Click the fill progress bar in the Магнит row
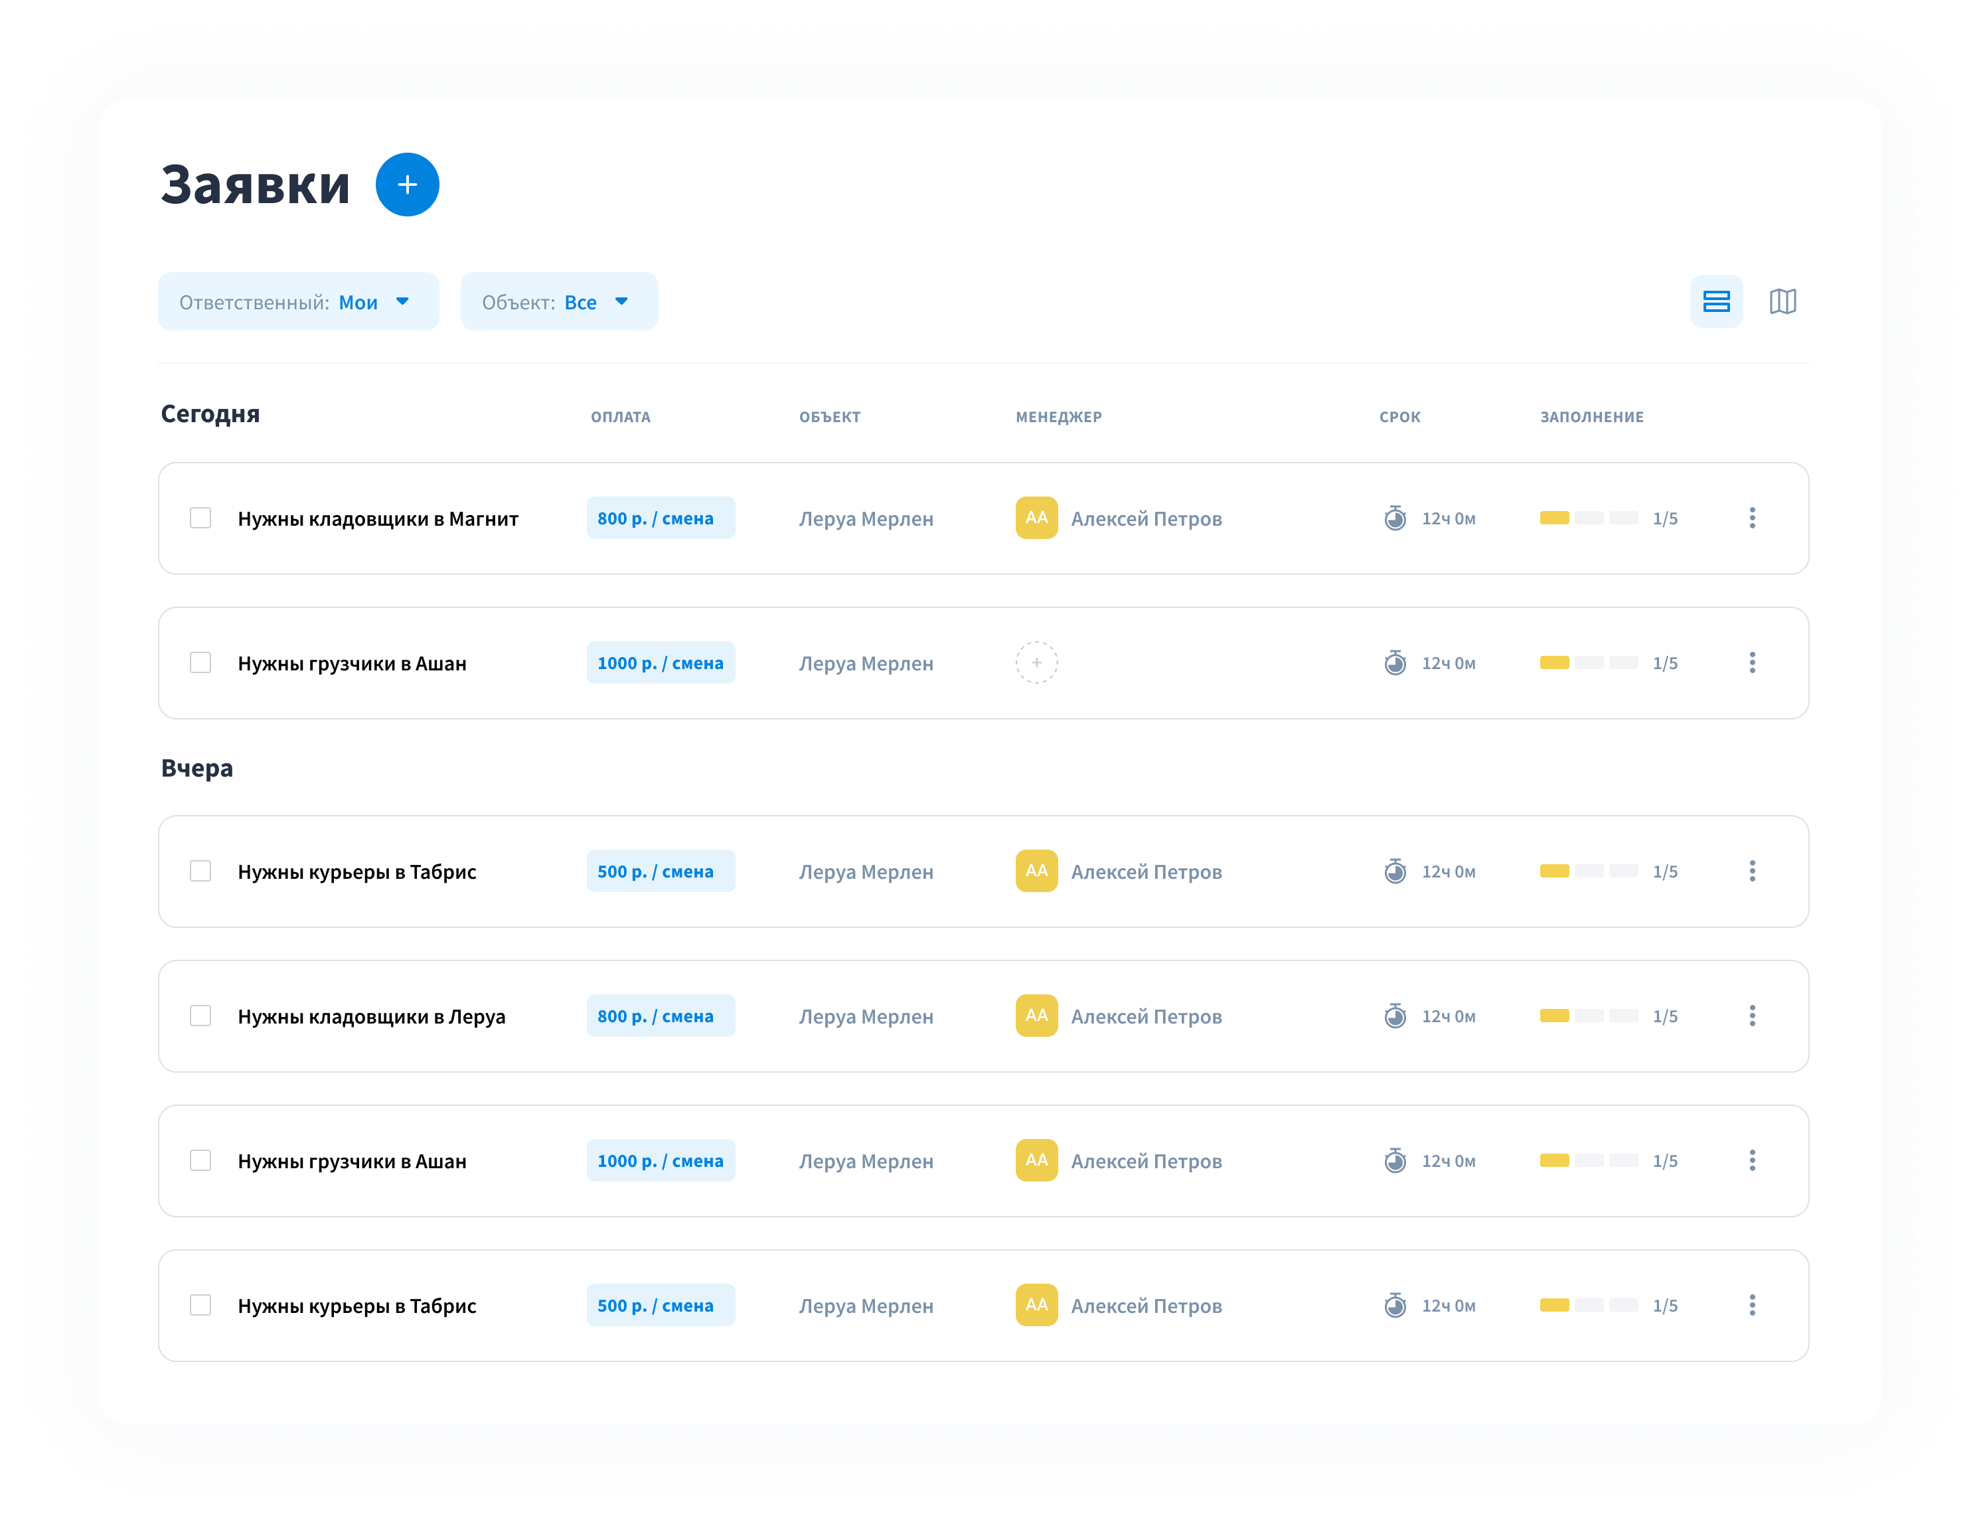The image size is (1981, 1524). click(x=1588, y=518)
